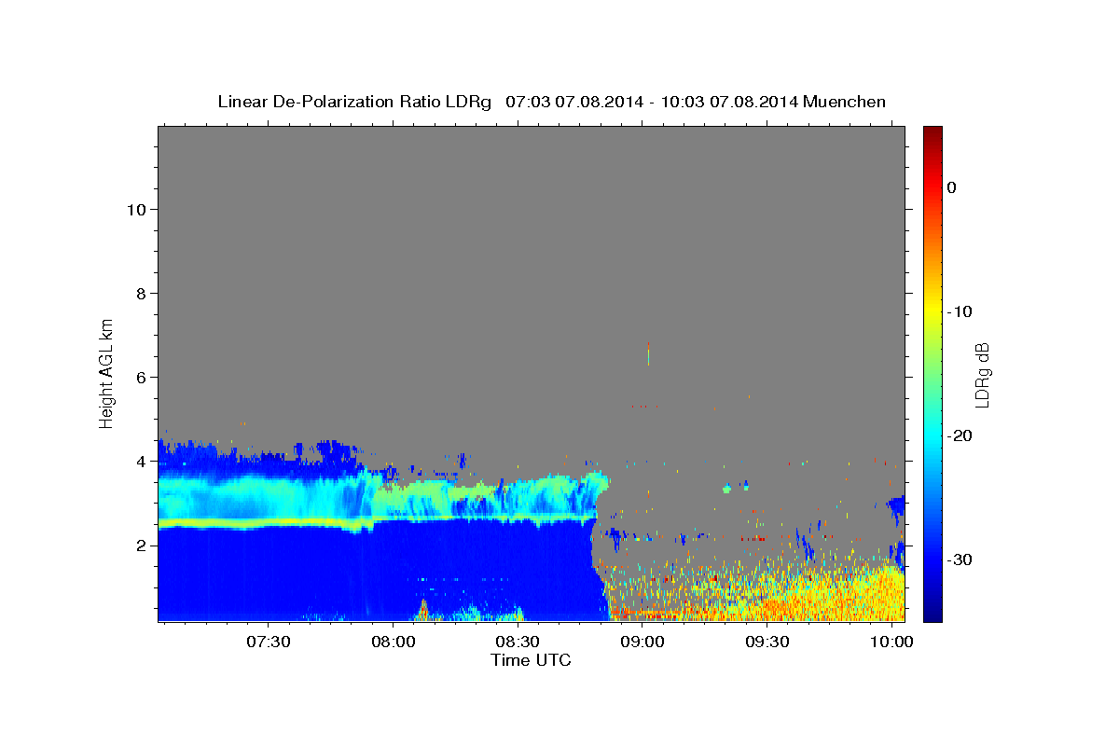Click the height tick label 2
1119x746 pixels.
tap(140, 546)
